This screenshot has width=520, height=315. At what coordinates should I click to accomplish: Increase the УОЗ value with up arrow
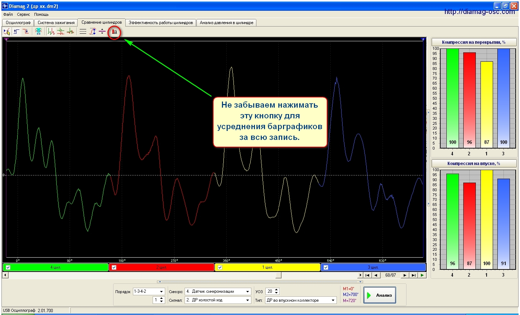[277, 290]
